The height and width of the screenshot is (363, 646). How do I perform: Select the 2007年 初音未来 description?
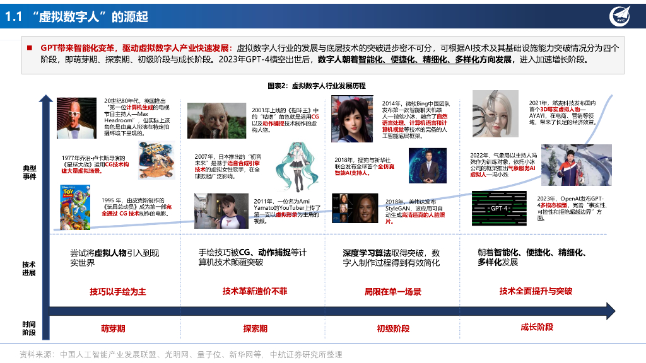(228, 166)
